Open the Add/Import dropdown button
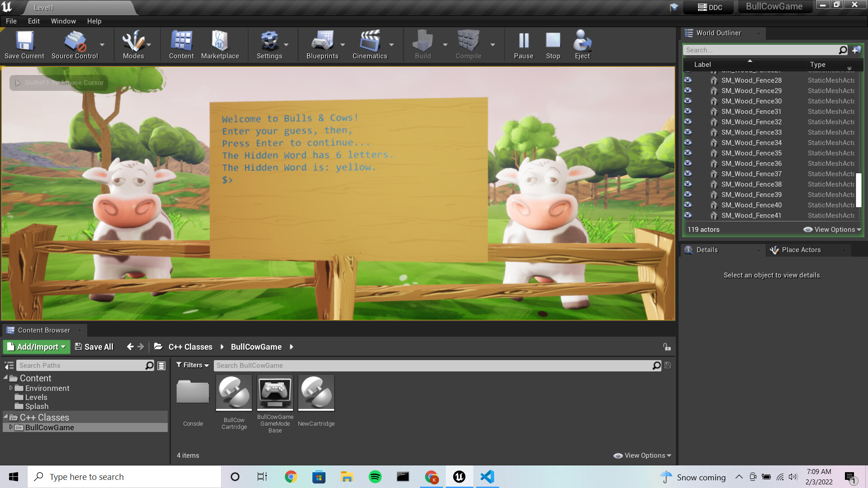Screen dimensions: 868x488 click(x=37, y=347)
